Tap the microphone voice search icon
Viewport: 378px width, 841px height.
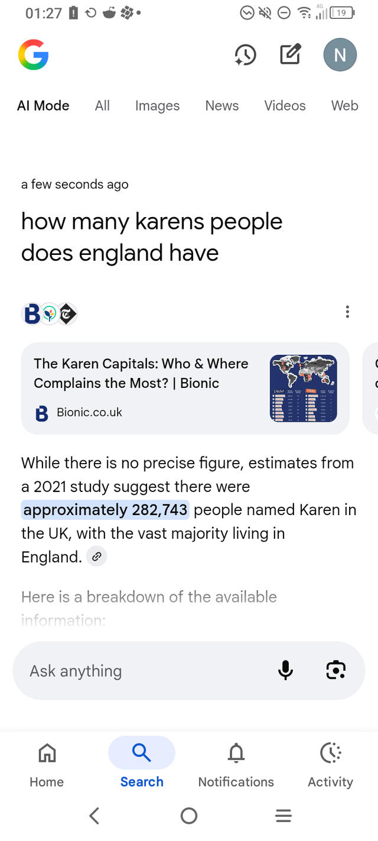285,670
